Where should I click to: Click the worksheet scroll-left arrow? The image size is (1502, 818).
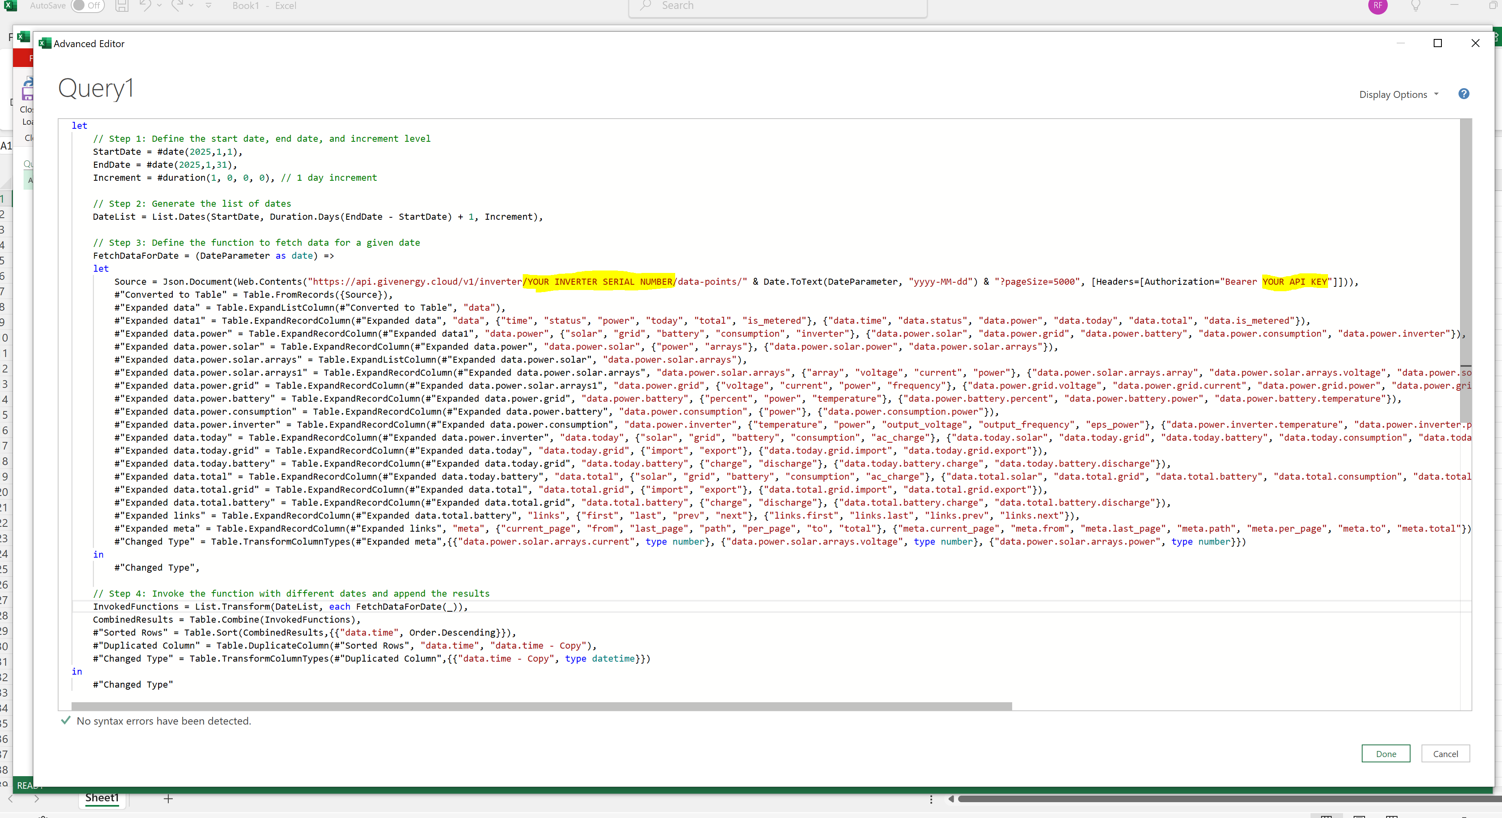click(x=950, y=799)
